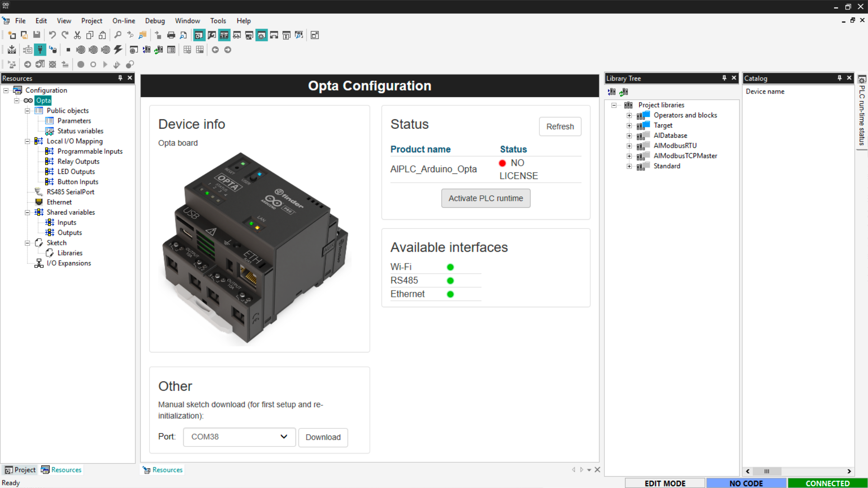Toggle Library Tree panel pin
Screen dimensions: 868x488
[724, 78]
